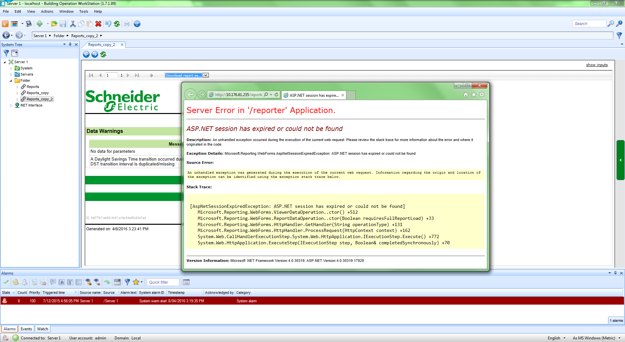Click the report tab green Refresh icon

point(104,54)
